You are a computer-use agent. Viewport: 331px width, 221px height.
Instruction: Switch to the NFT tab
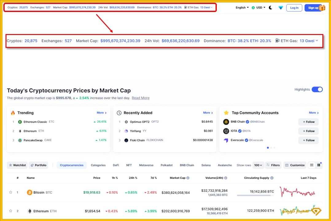(129, 165)
